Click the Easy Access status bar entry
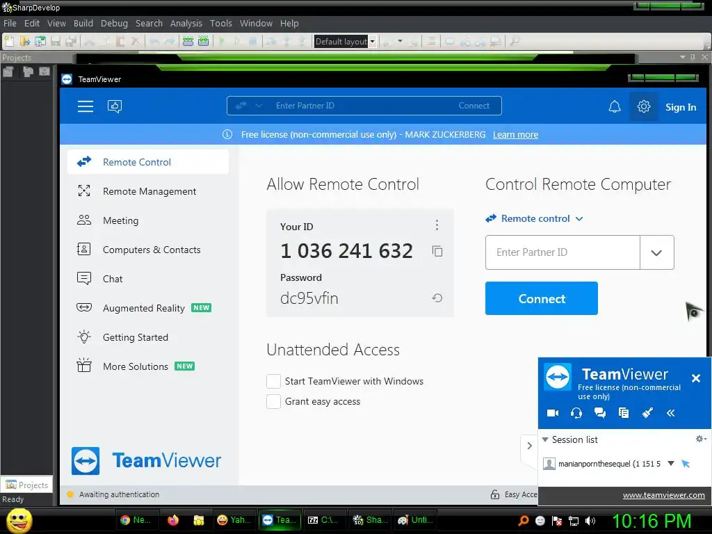This screenshot has height=534, width=712. (x=514, y=494)
